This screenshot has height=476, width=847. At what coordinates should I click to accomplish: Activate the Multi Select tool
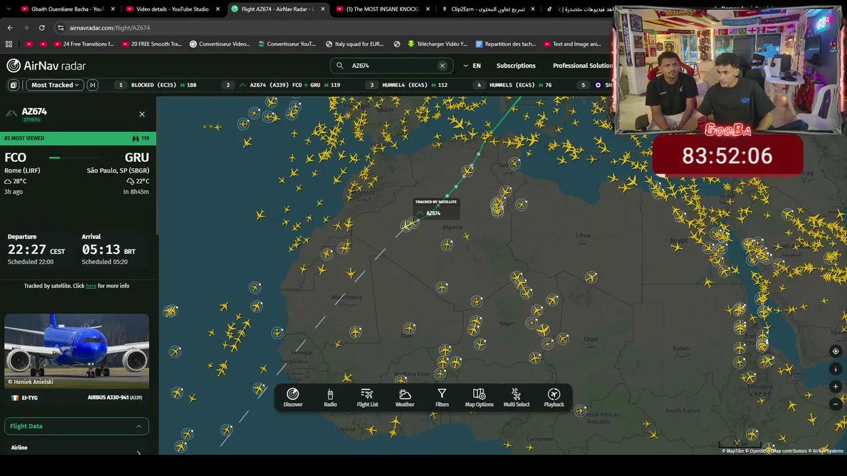[x=516, y=398]
